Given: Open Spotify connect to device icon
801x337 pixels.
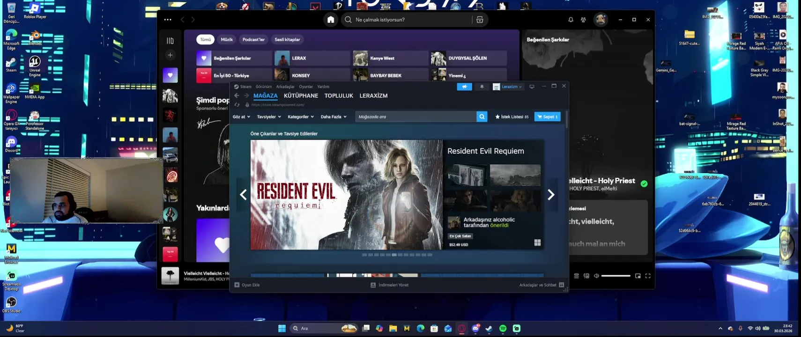Looking at the screenshot, I should pos(586,276).
